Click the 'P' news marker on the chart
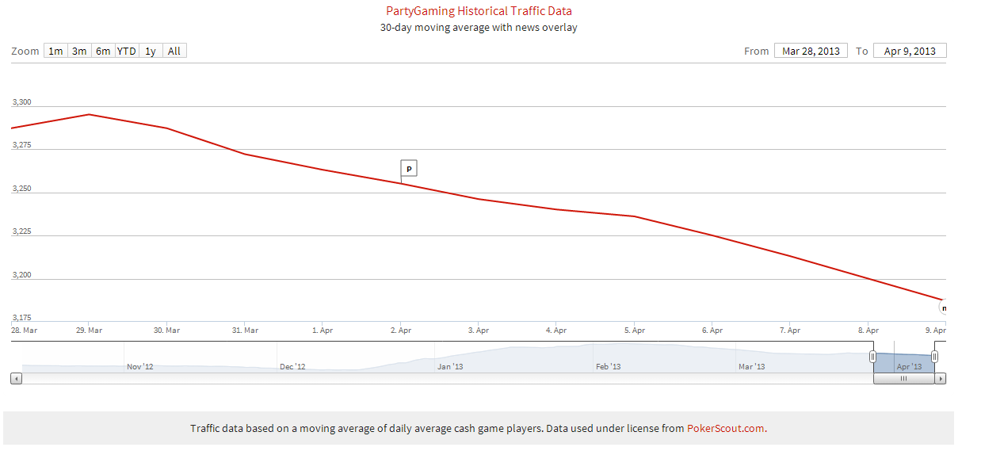This screenshot has width=981, height=451. [x=409, y=169]
